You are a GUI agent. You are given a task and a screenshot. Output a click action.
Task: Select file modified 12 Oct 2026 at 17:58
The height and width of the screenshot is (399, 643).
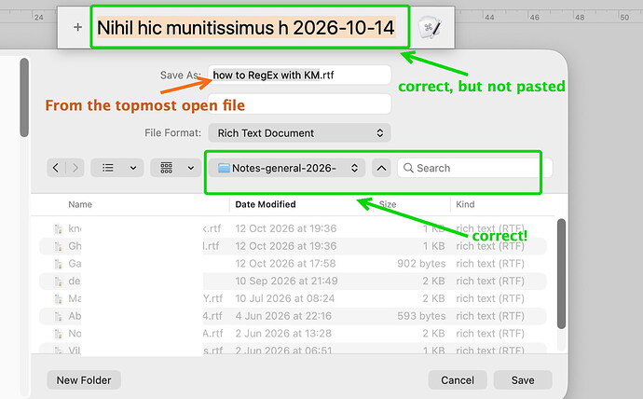coord(293,263)
